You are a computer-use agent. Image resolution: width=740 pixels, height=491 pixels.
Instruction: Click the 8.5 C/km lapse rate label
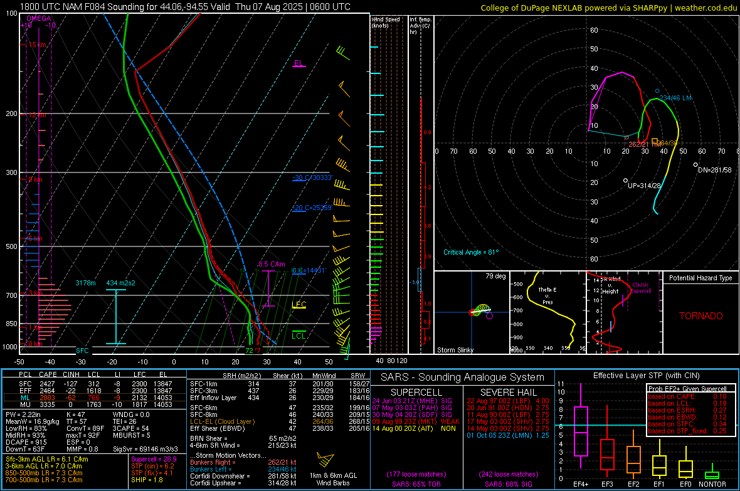(x=272, y=265)
